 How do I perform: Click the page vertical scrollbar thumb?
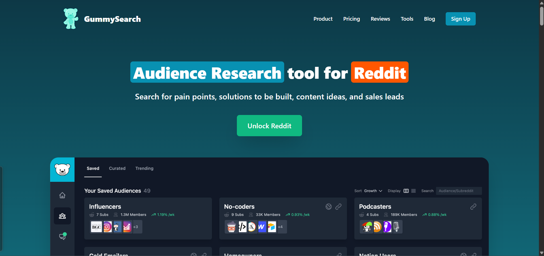coord(541,16)
